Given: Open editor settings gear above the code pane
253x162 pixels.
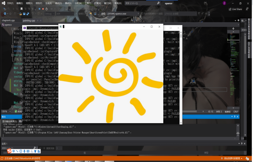Looking at the screenshot, I should pos(238,21).
